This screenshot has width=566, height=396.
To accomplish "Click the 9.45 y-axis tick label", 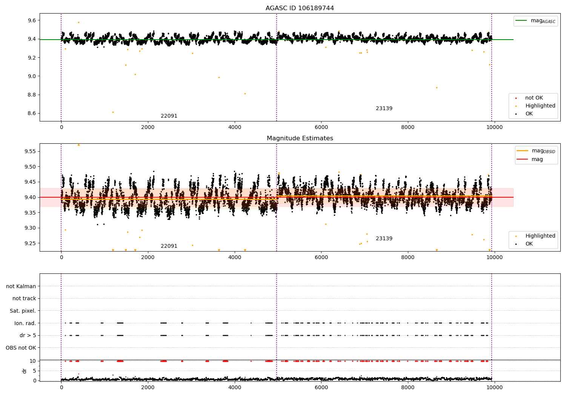I will tap(30, 182).
